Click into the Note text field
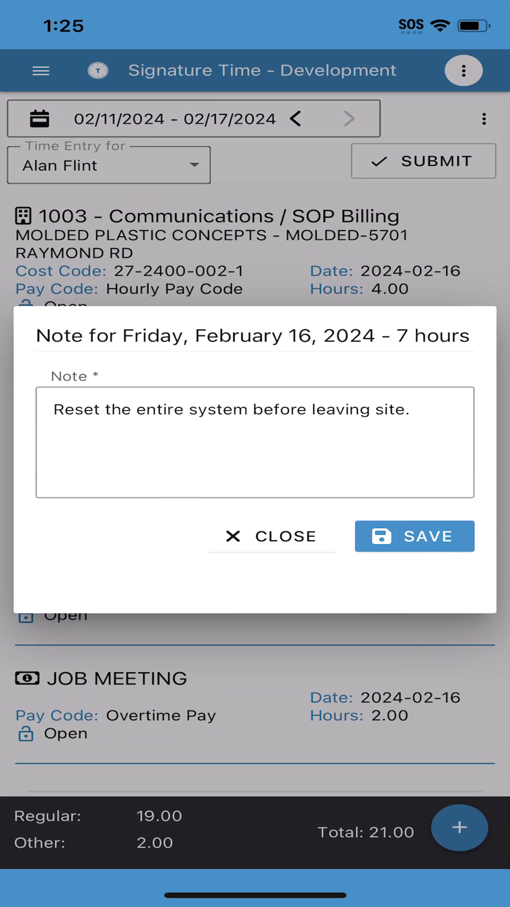This screenshot has width=510, height=907. click(254, 442)
